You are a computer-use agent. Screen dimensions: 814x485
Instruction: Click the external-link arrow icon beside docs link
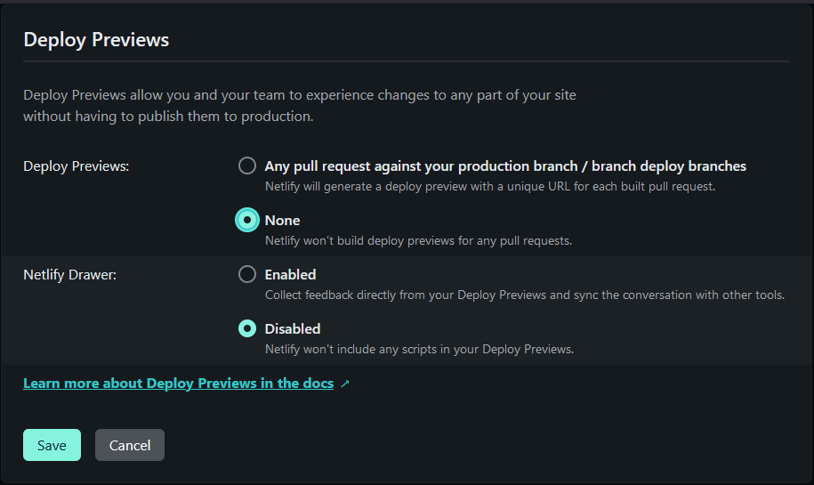tap(345, 384)
